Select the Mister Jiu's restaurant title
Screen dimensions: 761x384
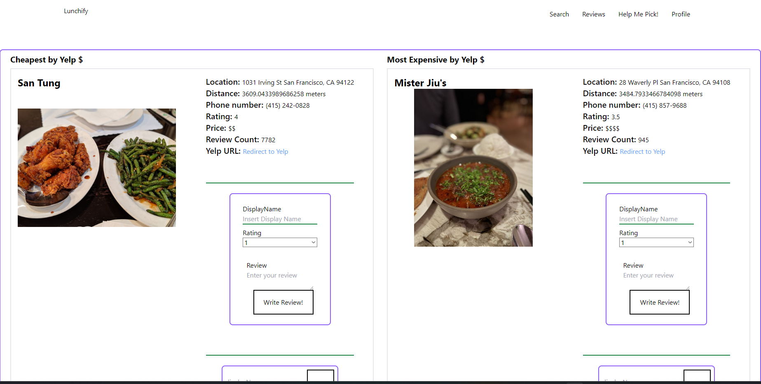point(420,83)
